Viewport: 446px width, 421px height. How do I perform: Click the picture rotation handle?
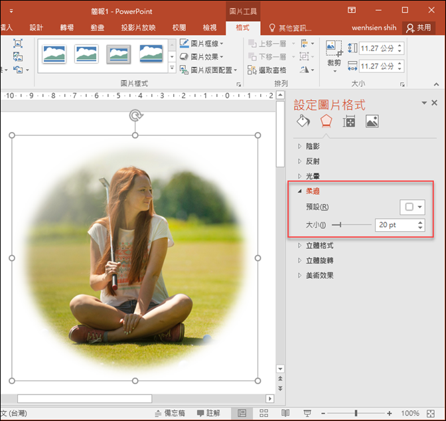tap(135, 116)
